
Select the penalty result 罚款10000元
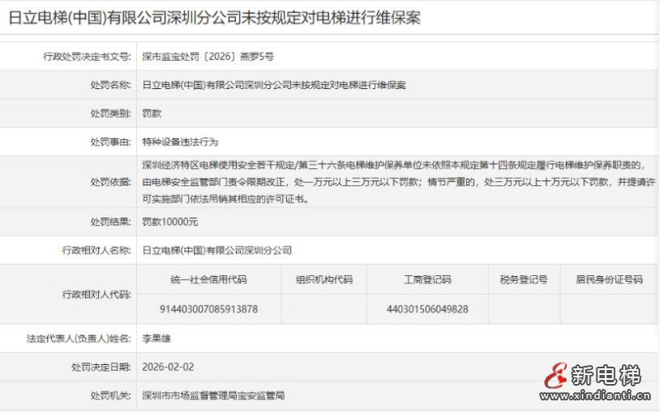coord(170,222)
